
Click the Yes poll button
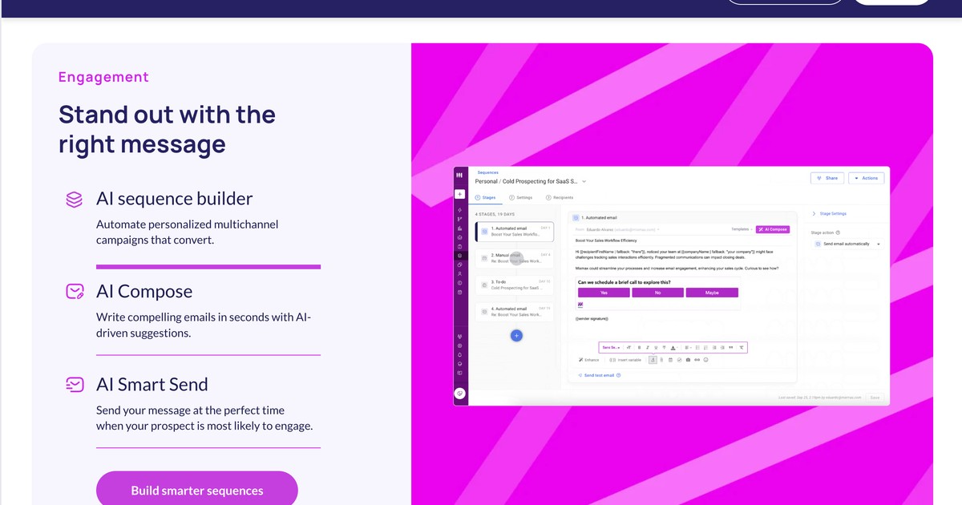tap(604, 293)
